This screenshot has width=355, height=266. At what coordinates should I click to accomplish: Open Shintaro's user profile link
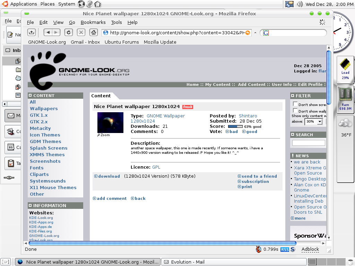click(x=248, y=116)
